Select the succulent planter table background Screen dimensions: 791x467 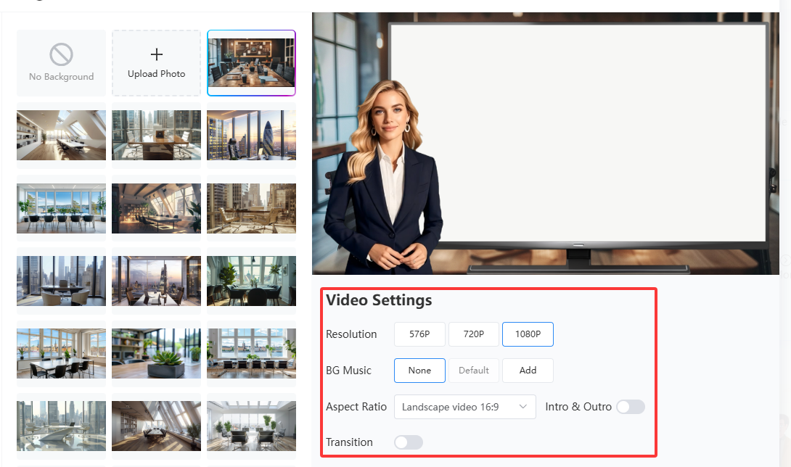(156, 353)
